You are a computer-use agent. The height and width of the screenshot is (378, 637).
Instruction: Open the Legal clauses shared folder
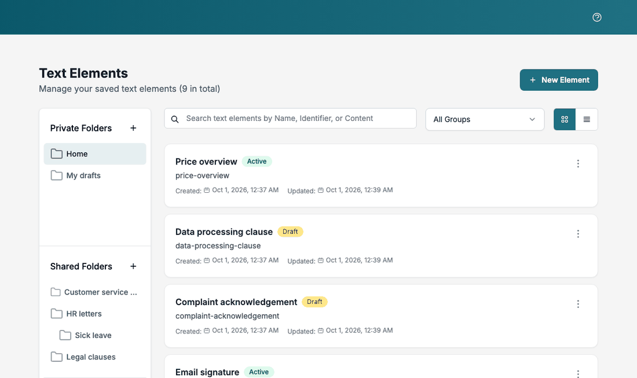(x=95, y=357)
